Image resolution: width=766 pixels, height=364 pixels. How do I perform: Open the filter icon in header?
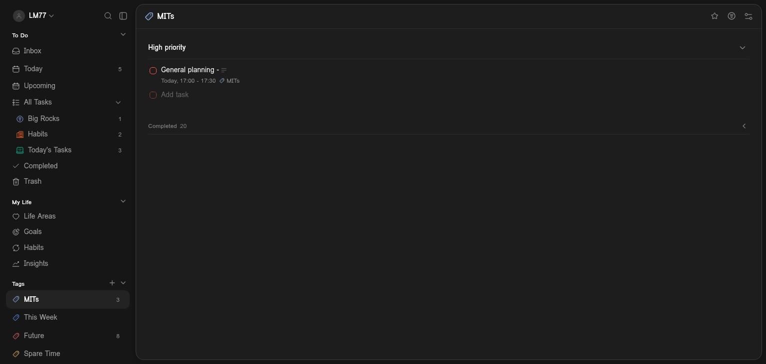click(732, 16)
